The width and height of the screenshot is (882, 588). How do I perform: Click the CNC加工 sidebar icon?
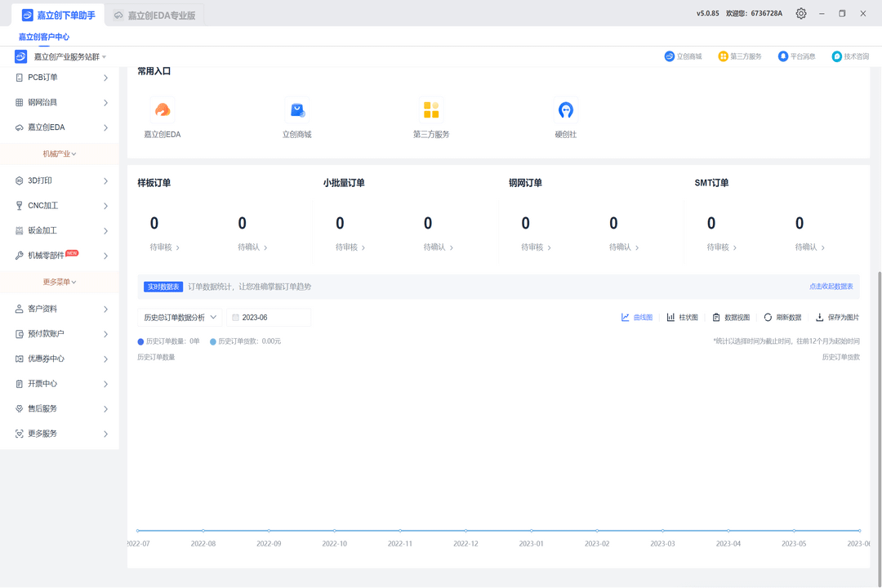[x=19, y=206]
